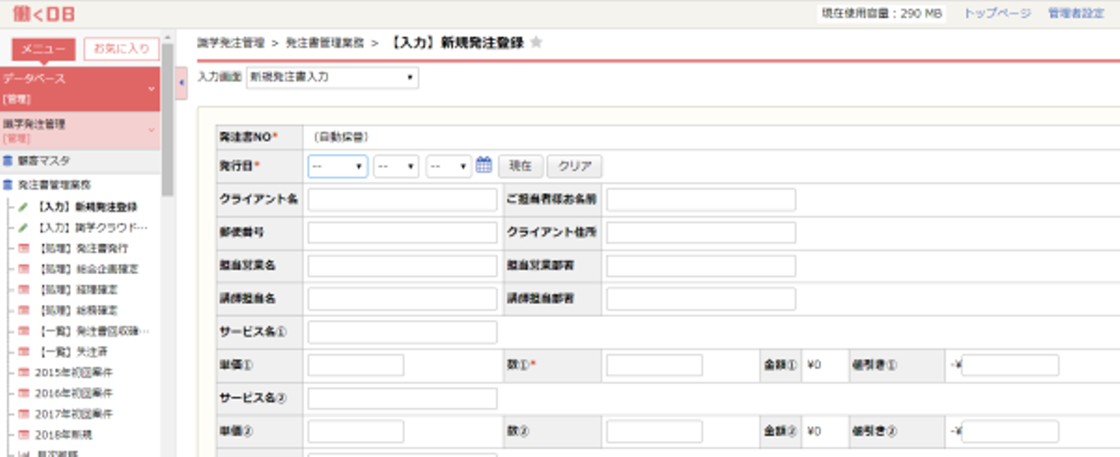Collapse the データベース section chevron
The height and width of the screenshot is (457, 1120).
pos(151,89)
